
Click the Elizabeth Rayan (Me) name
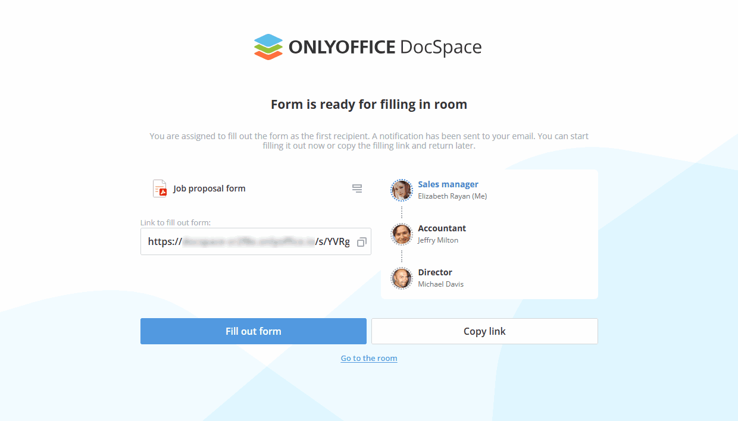tap(454, 196)
